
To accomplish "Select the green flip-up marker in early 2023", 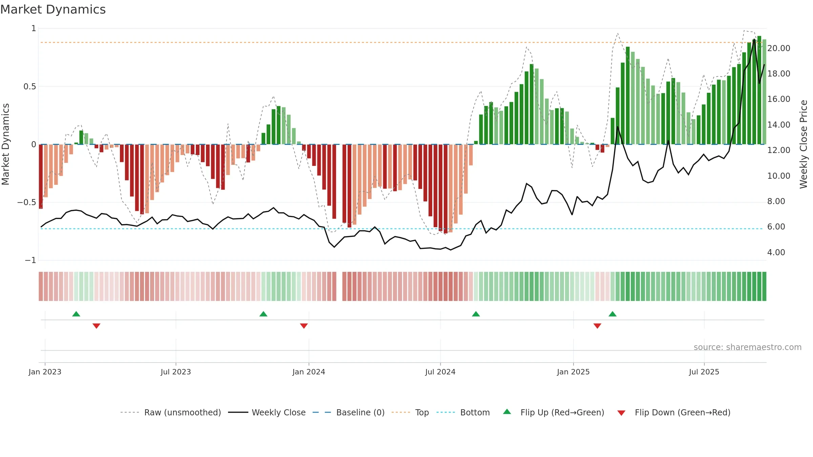I will 76,314.
